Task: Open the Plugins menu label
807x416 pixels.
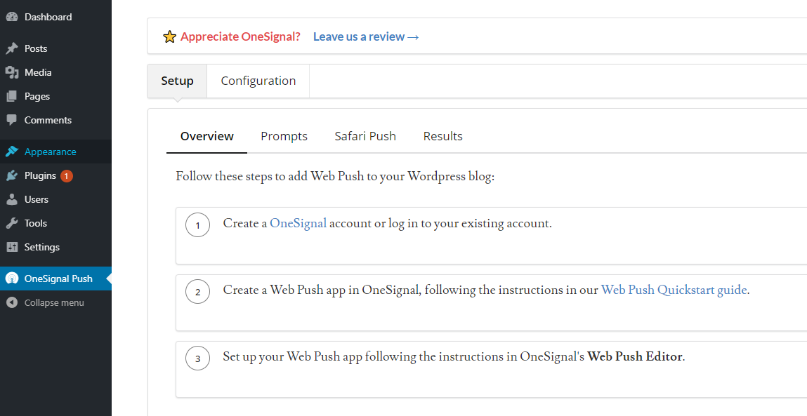Action: (x=40, y=176)
